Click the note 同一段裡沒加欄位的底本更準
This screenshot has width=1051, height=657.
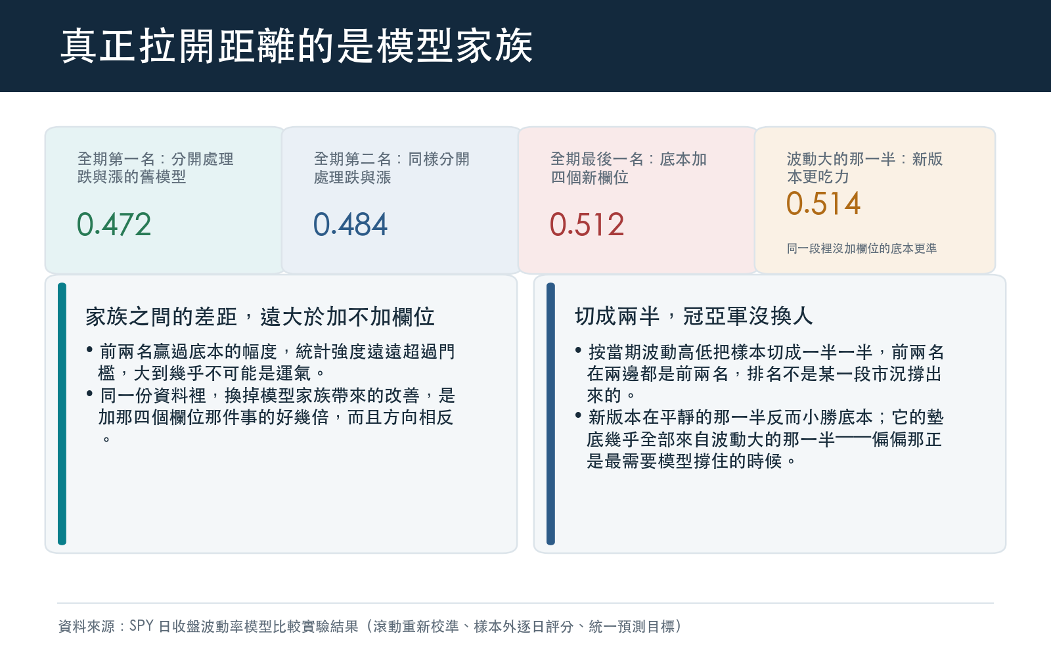[862, 248]
